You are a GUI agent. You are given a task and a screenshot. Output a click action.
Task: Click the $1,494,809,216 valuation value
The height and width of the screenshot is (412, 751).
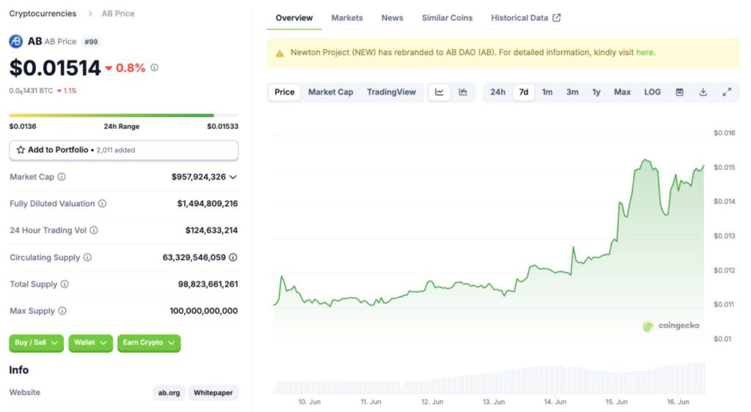pyautogui.click(x=208, y=204)
